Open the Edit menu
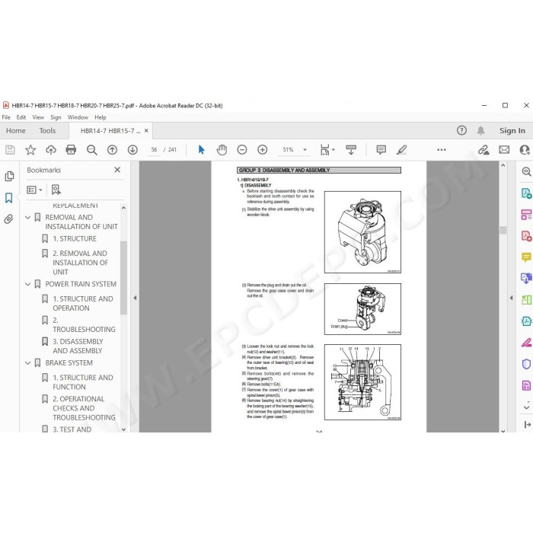This screenshot has width=533, height=533. pos(21,117)
